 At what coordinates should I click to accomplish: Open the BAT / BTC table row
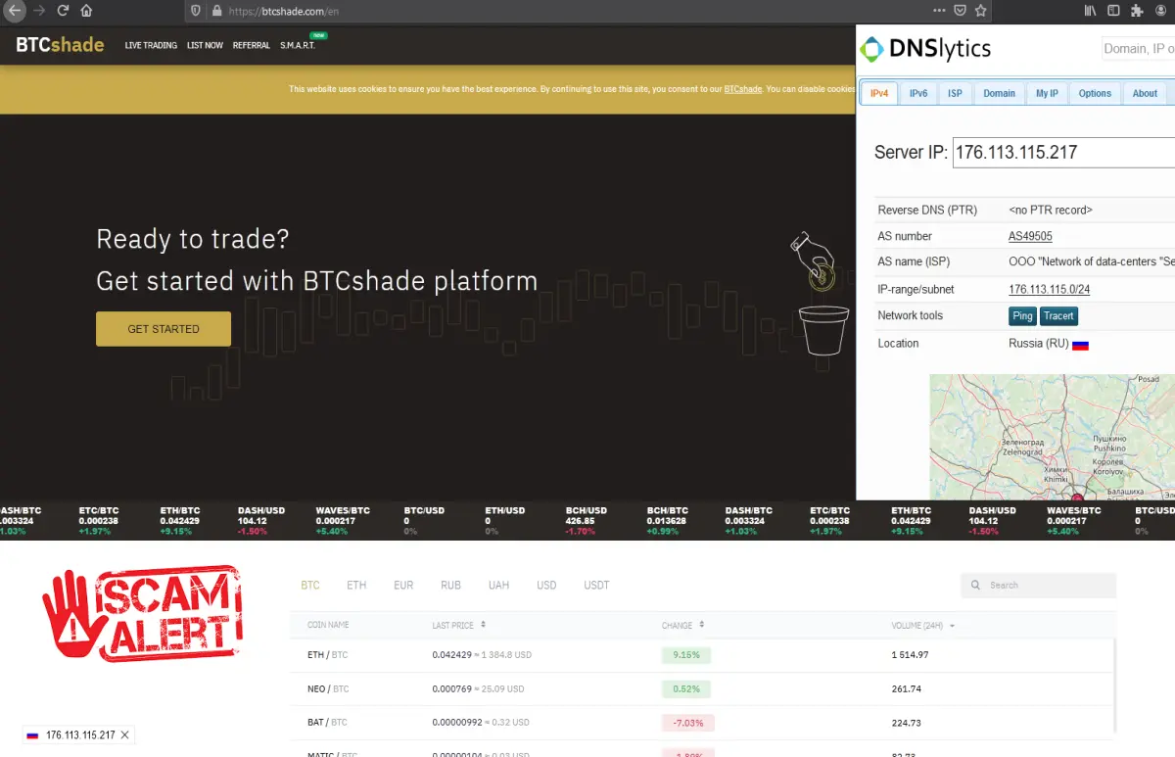tap(703, 723)
